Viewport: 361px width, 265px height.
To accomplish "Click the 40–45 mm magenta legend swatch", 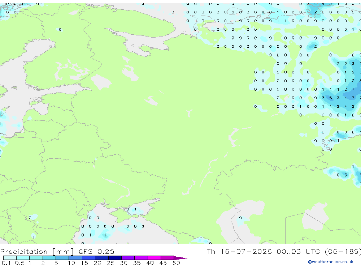I will tap(154, 258).
